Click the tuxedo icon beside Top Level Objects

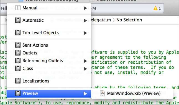click(x=18, y=32)
